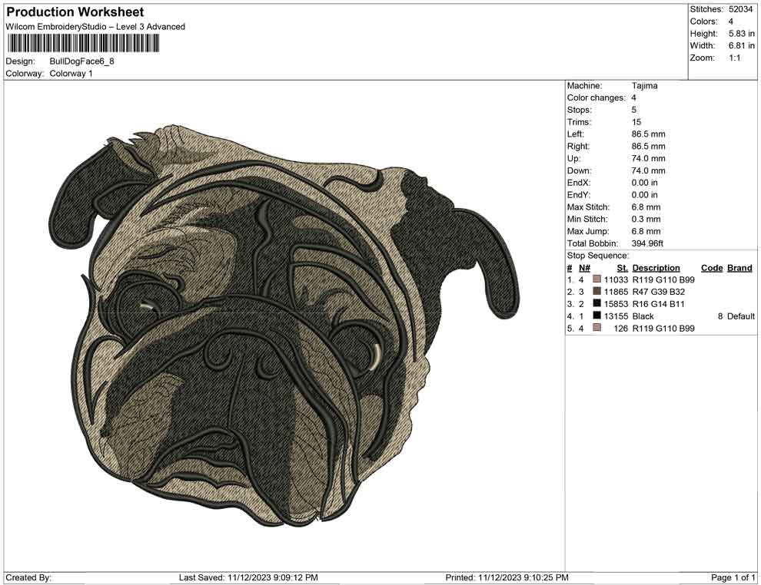Click the stitch count 11033 in row 1

click(616, 279)
